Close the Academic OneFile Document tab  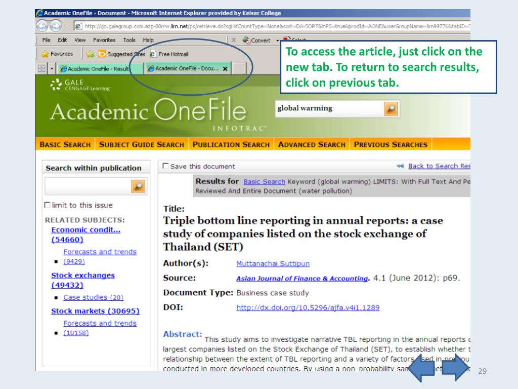pyautogui.click(x=225, y=69)
